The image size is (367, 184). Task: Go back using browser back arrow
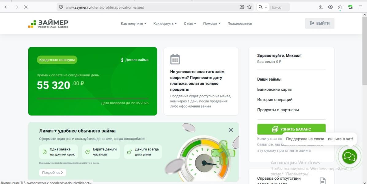[6, 7]
